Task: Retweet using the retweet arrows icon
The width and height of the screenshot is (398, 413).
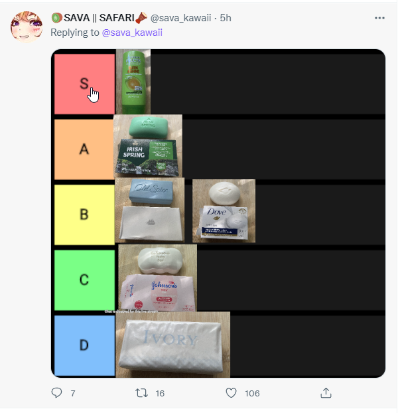Action: pos(141,393)
